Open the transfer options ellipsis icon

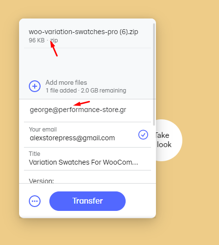(35, 201)
